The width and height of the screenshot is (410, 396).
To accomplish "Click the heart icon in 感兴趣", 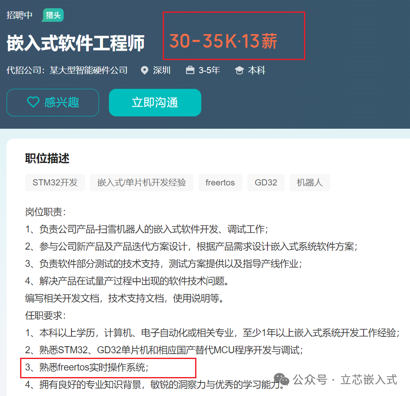I will tap(33, 102).
